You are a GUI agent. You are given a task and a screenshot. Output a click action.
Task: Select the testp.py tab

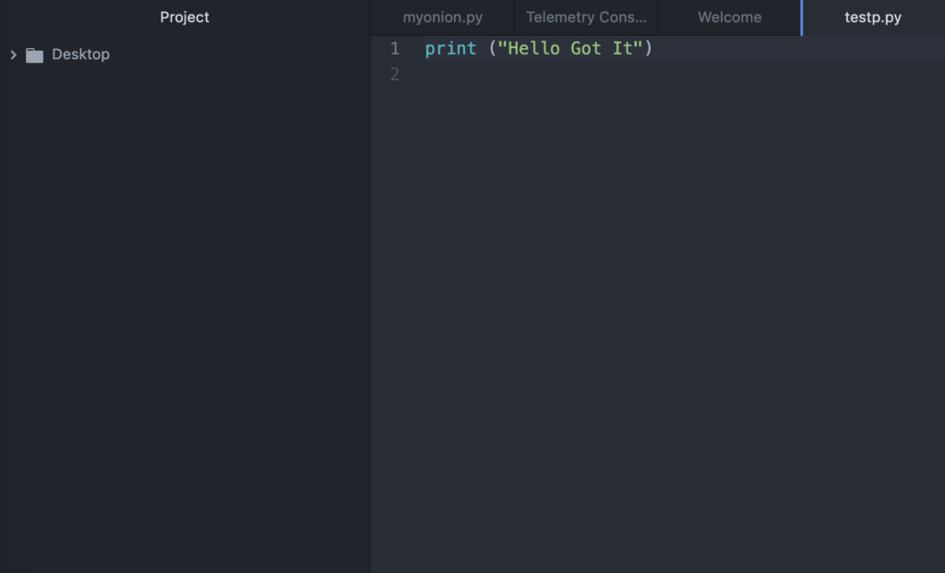[x=873, y=17]
